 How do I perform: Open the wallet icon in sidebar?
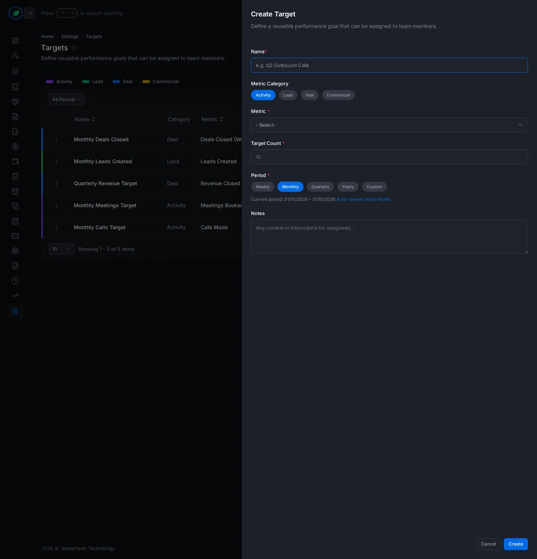(x=15, y=161)
